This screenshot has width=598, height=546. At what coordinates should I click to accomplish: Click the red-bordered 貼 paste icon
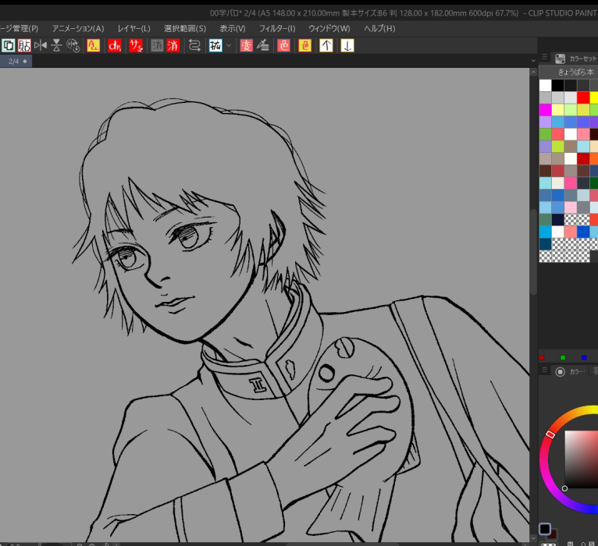(x=24, y=46)
